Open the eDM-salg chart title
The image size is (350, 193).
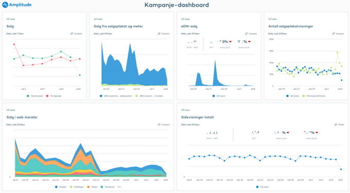click(189, 26)
